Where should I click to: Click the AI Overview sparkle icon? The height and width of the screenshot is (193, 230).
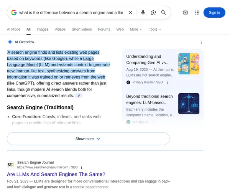[10, 42]
